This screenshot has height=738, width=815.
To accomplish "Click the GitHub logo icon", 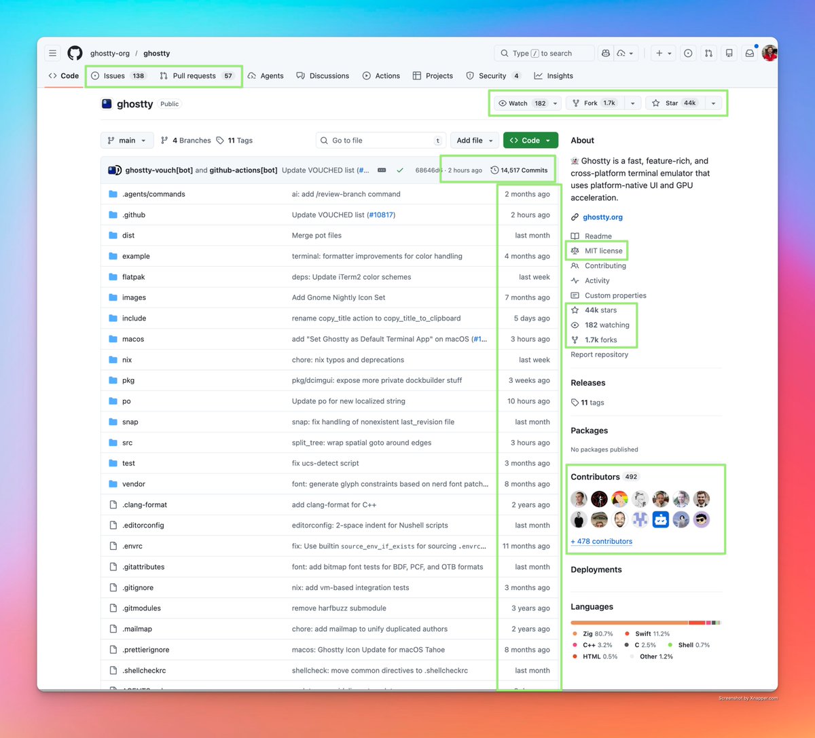I will coord(75,53).
